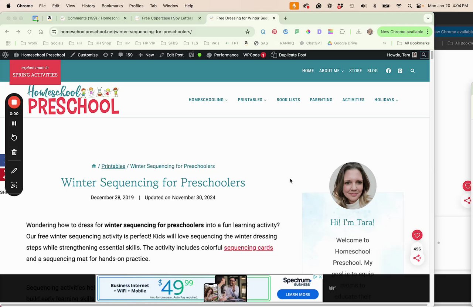Delete the recording with the trash icon
473x307 pixels.
(14, 152)
